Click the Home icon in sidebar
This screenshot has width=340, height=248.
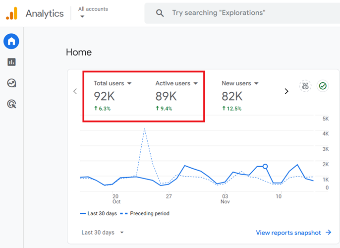11,42
